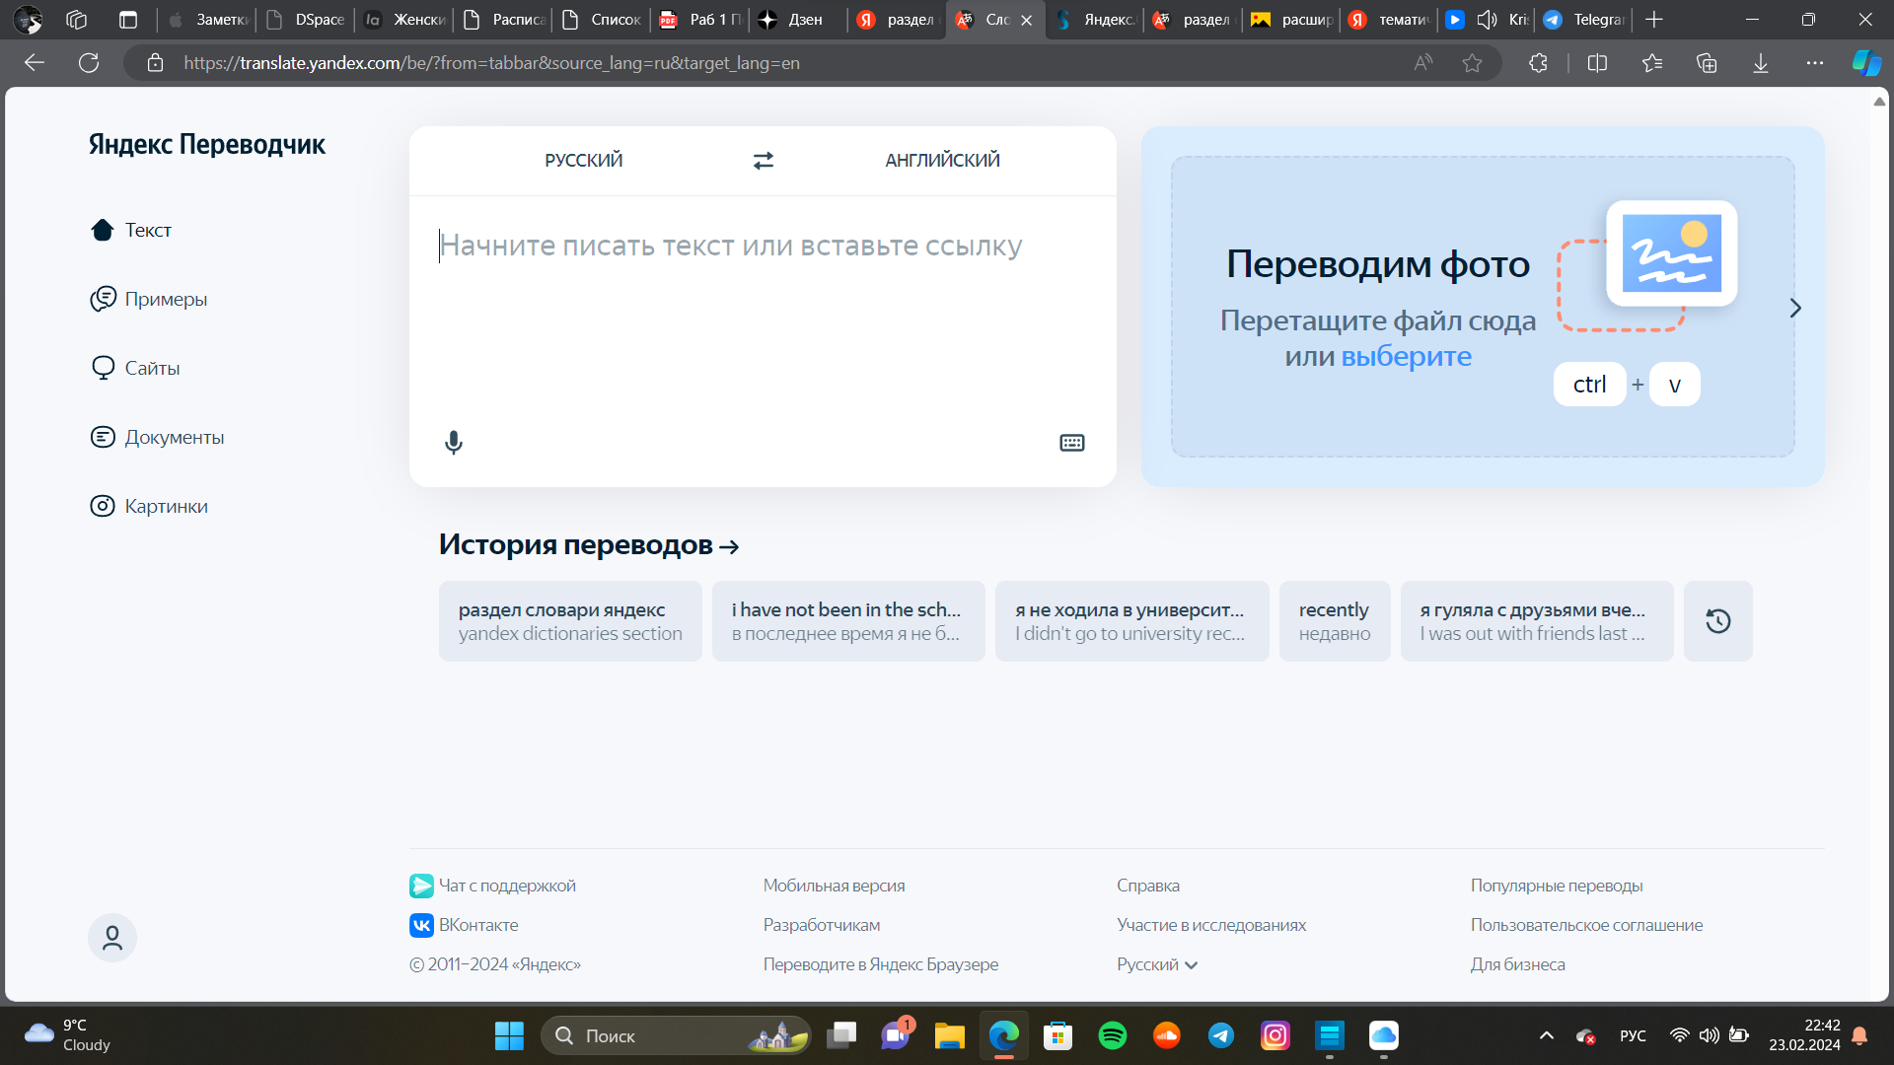Open interface language dropdown Русский
The width and height of the screenshot is (1894, 1065).
1157,964
